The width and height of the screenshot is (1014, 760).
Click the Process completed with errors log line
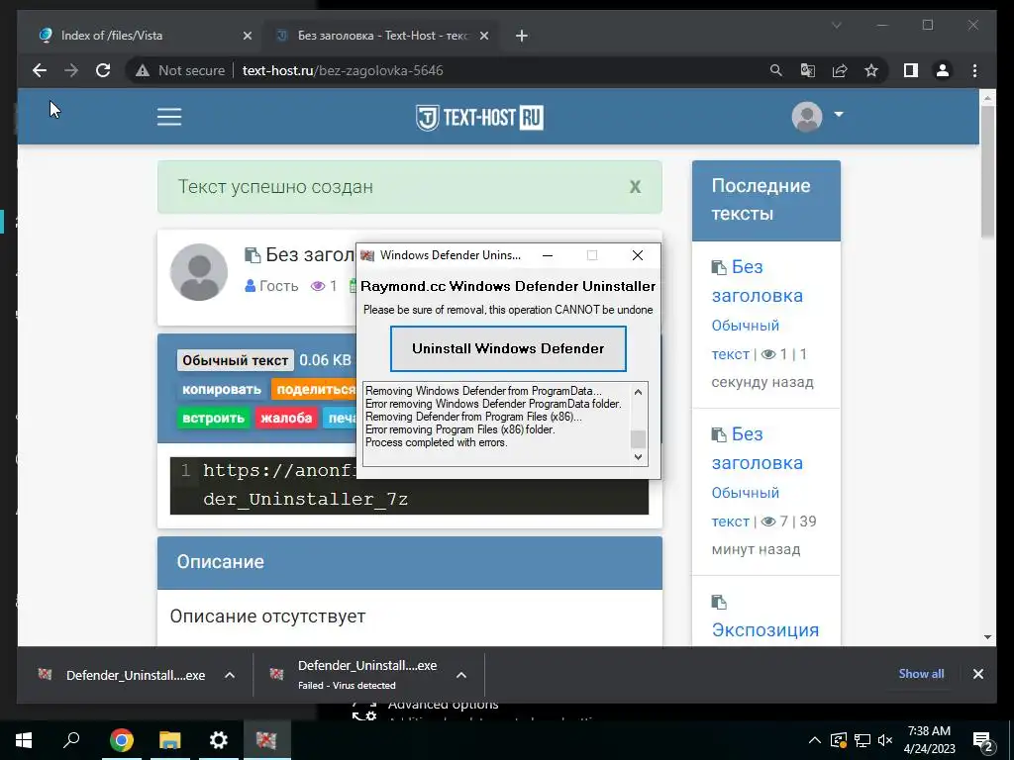436,442
